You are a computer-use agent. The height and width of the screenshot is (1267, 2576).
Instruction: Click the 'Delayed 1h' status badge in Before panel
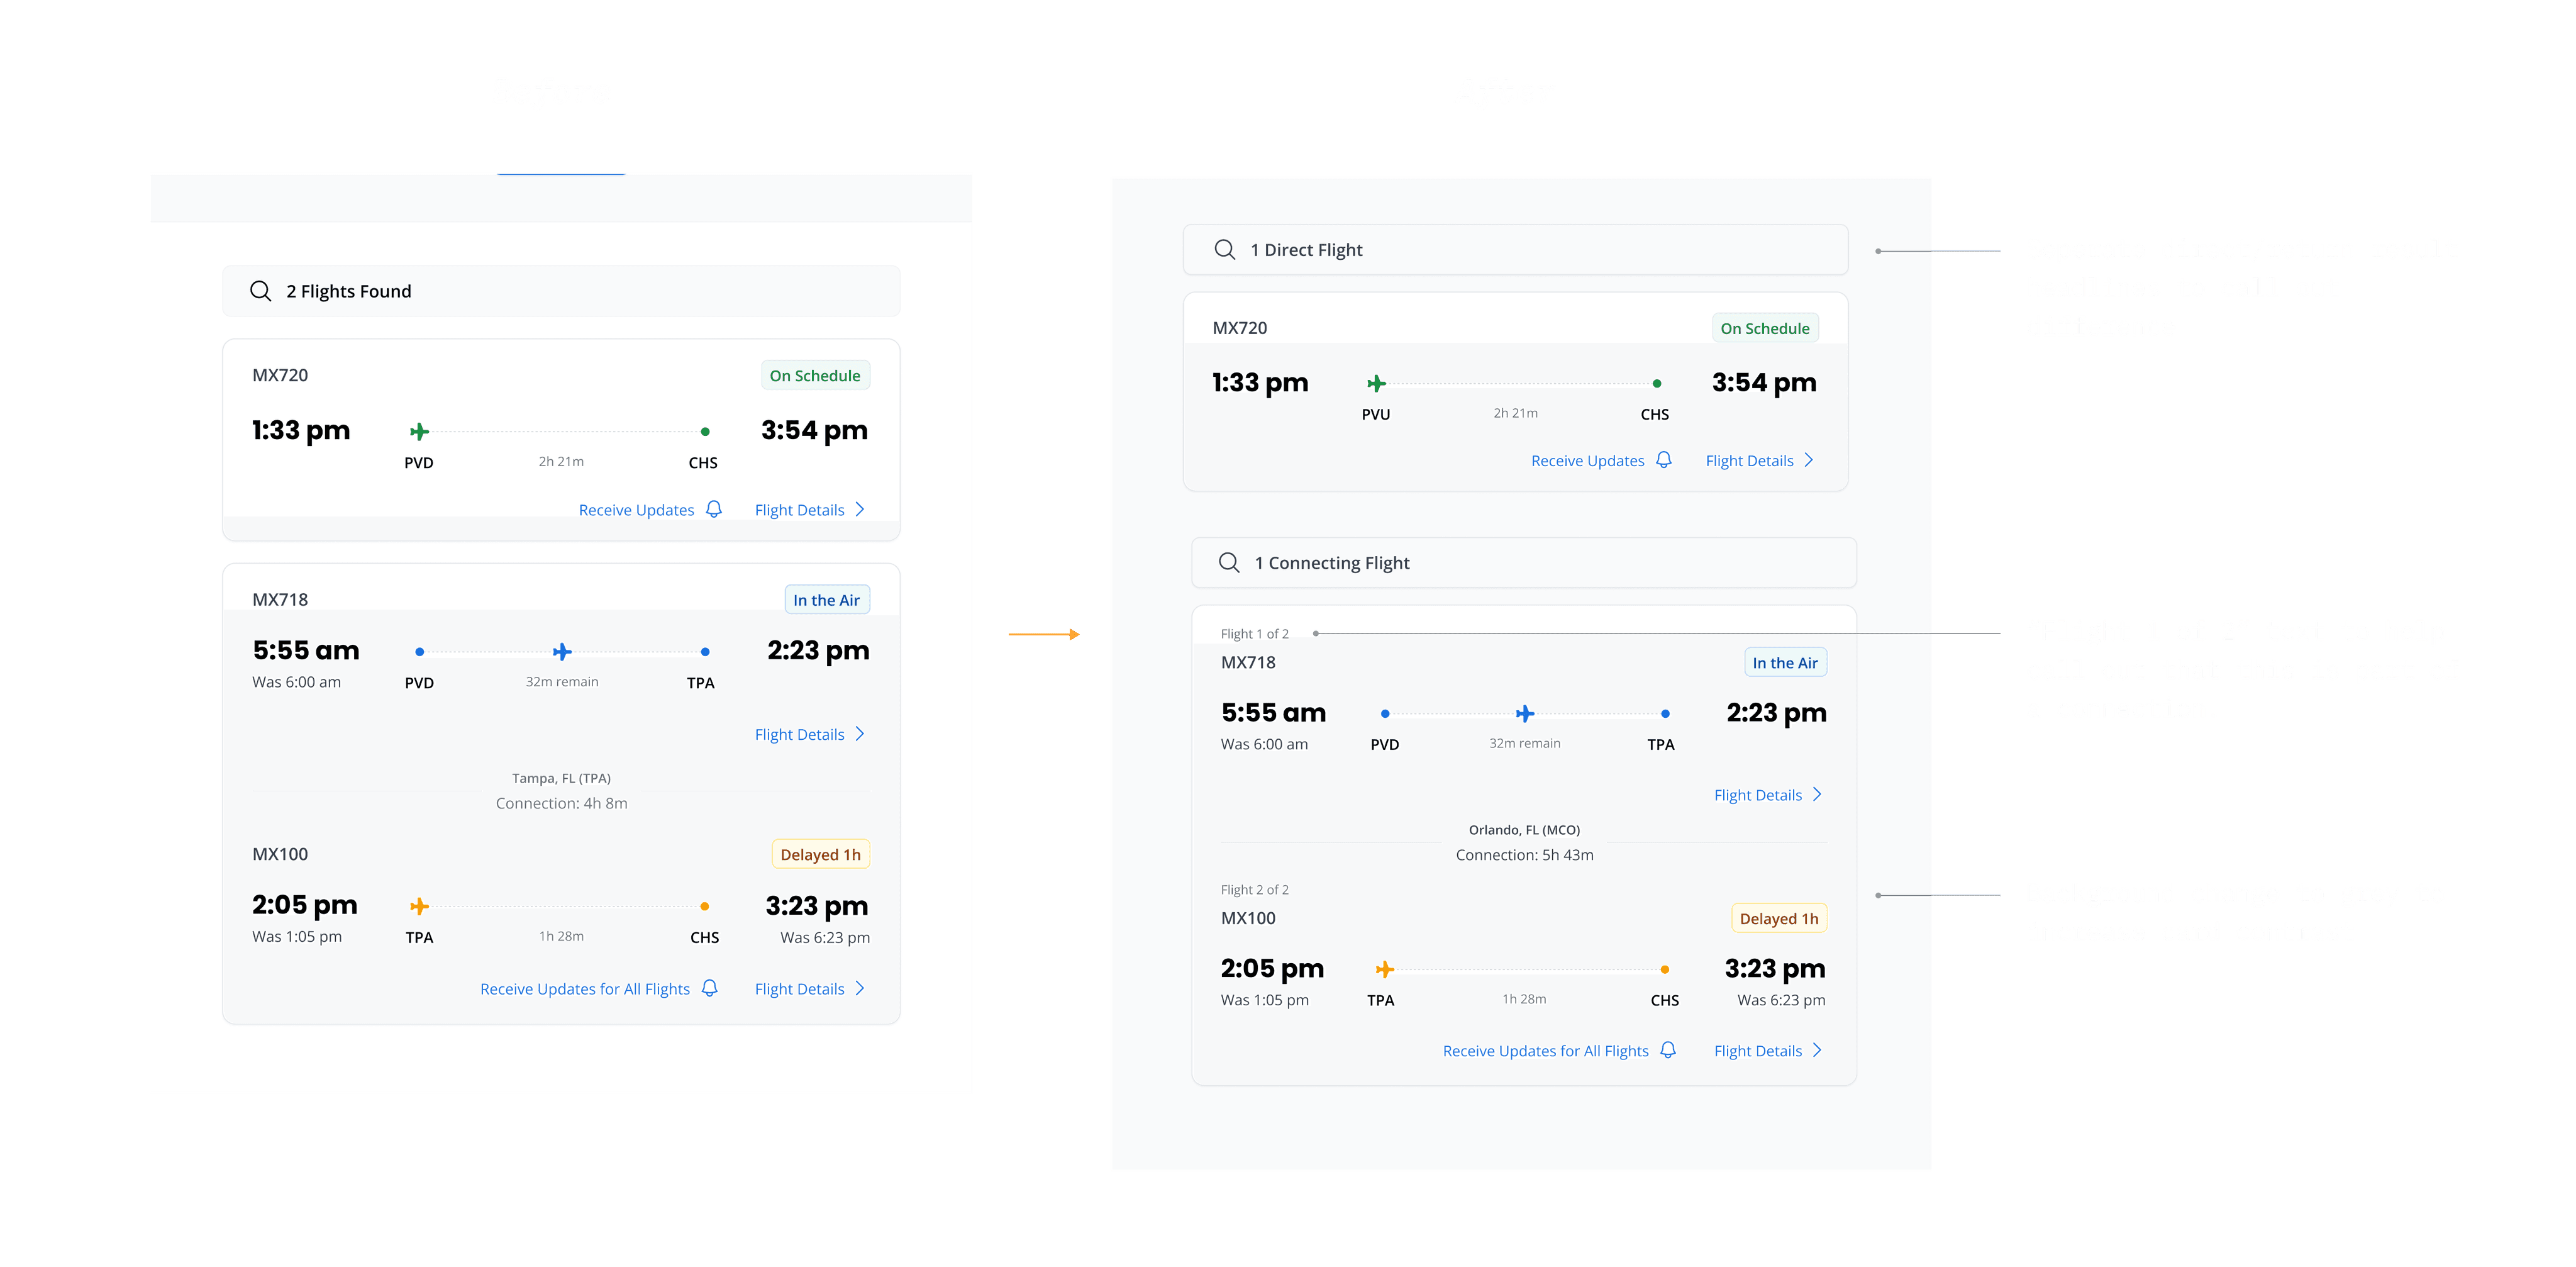pyautogui.click(x=819, y=854)
